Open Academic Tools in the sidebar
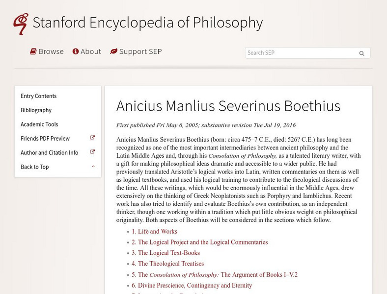The image size is (387, 294). (x=39, y=124)
